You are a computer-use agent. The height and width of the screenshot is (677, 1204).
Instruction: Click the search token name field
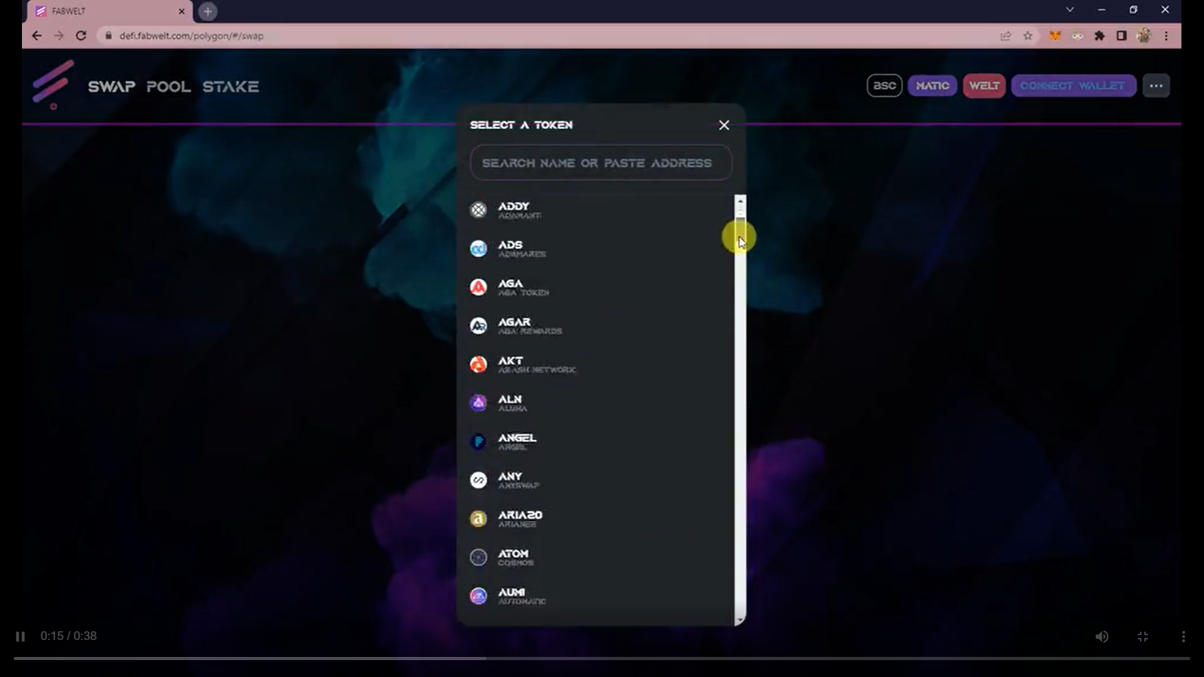click(x=600, y=163)
